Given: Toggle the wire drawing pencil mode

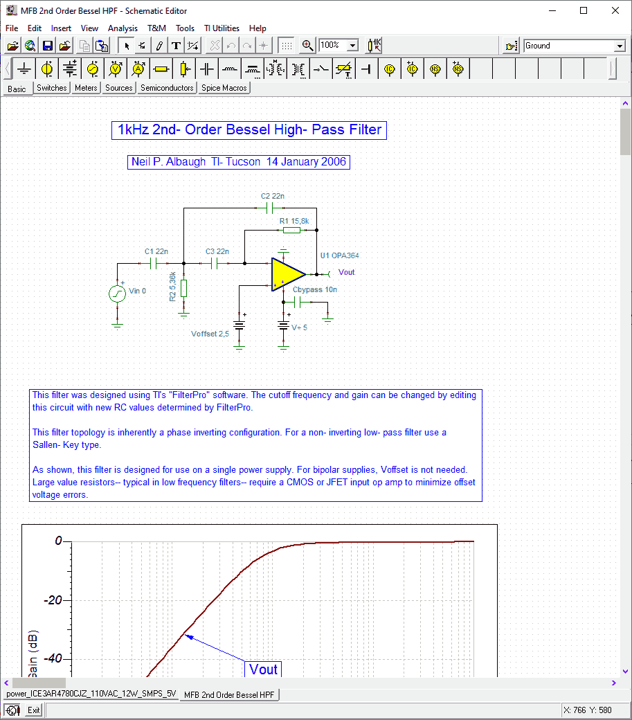Looking at the screenshot, I should pyautogui.click(x=159, y=46).
